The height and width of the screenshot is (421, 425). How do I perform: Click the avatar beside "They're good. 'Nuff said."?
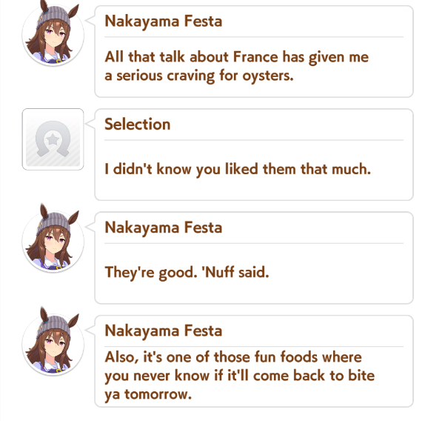pyautogui.click(x=53, y=239)
